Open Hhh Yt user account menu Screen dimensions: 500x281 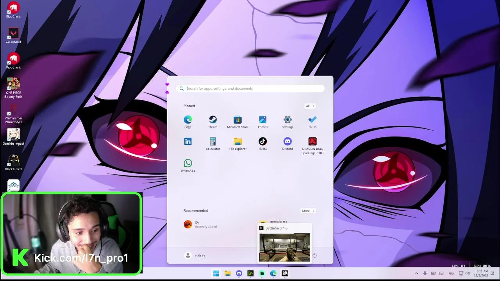tap(195, 256)
